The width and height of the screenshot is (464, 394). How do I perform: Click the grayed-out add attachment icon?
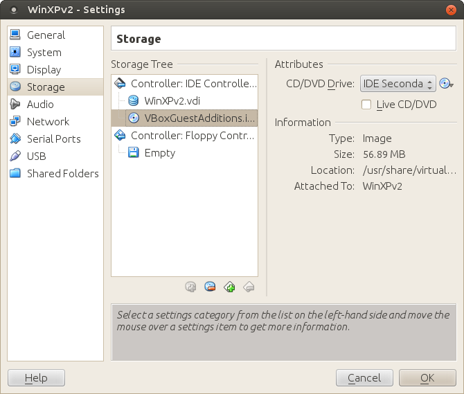point(190,287)
